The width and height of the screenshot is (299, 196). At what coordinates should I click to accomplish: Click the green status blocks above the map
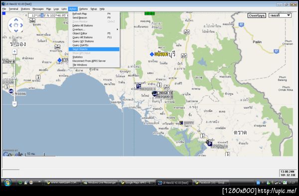[x=149, y=13]
